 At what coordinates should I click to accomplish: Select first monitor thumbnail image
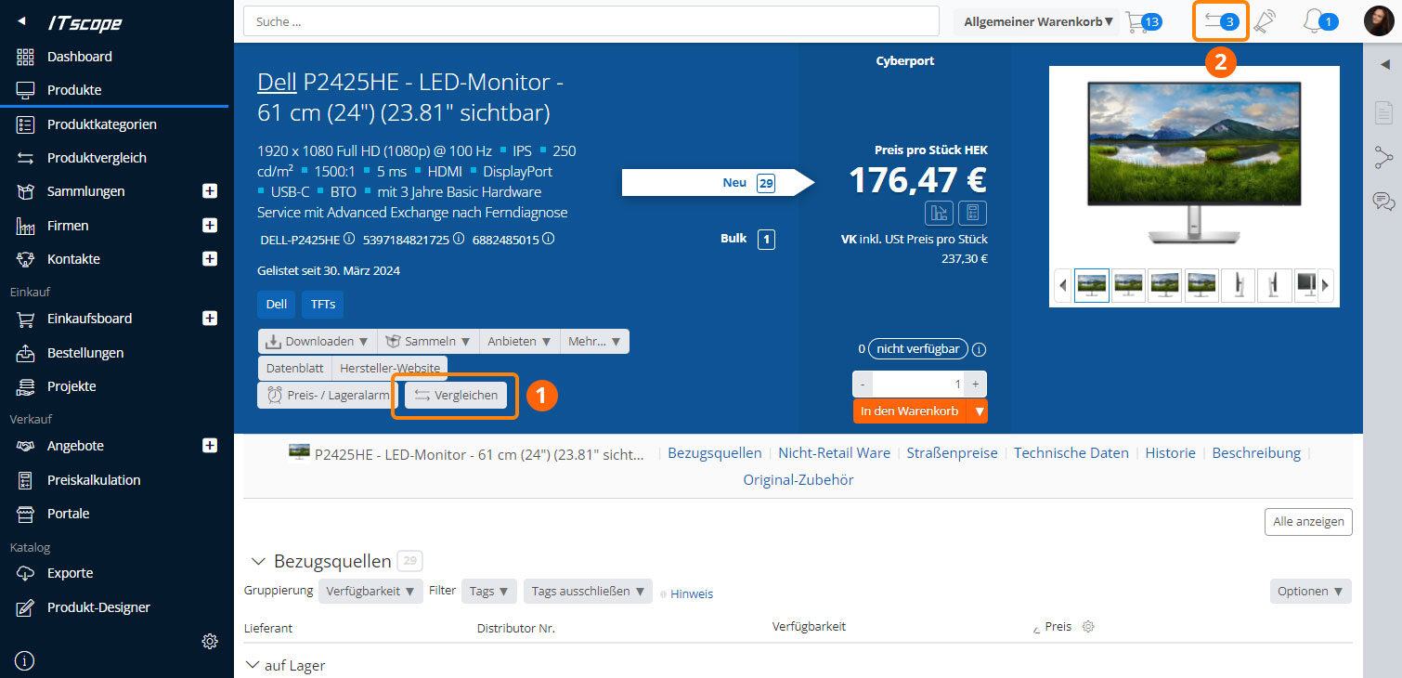tap(1092, 285)
